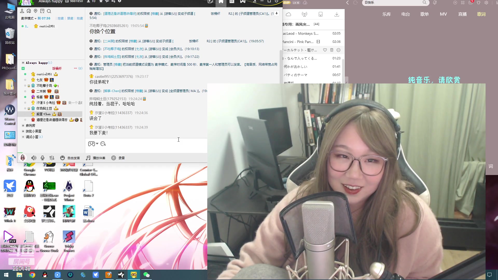498x280 pixels.
Task: Click the star favorite icon in YY title bar
Action: pyautogui.click(x=101, y=1)
